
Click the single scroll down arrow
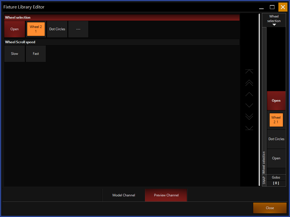[249, 105]
